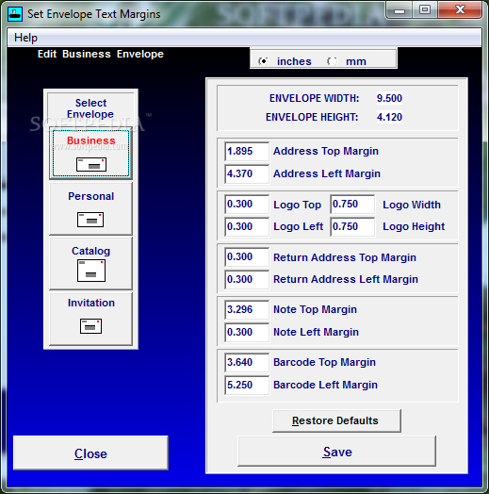Edit the Logo Left field
489x494 pixels.
coord(247,226)
